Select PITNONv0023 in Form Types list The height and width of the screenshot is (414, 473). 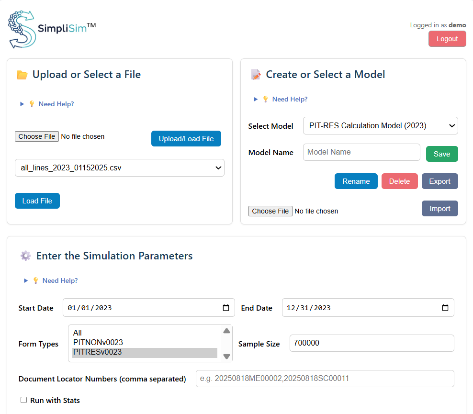click(x=98, y=343)
